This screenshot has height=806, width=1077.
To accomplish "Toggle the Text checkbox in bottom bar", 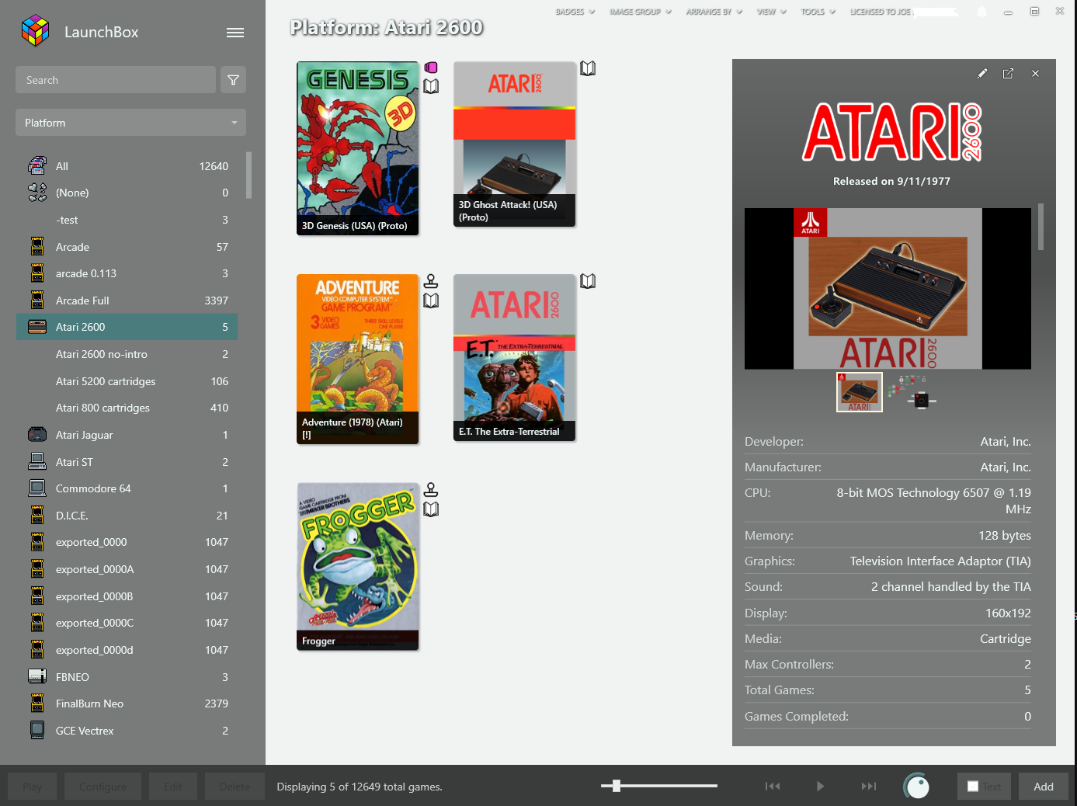I will (x=973, y=787).
